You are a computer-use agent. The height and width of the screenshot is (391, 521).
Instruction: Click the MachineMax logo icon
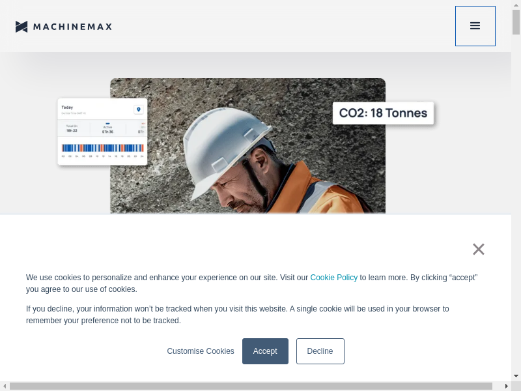[21, 27]
